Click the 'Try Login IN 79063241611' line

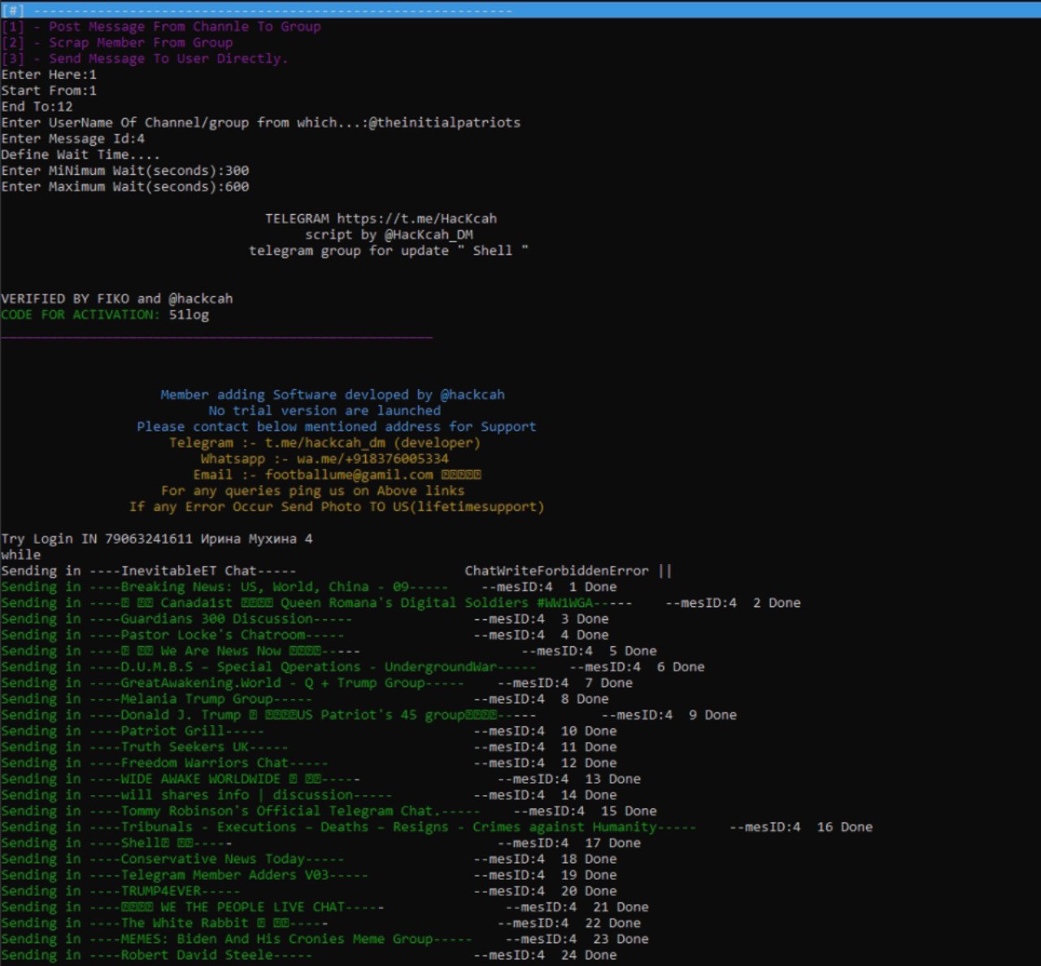point(157,539)
